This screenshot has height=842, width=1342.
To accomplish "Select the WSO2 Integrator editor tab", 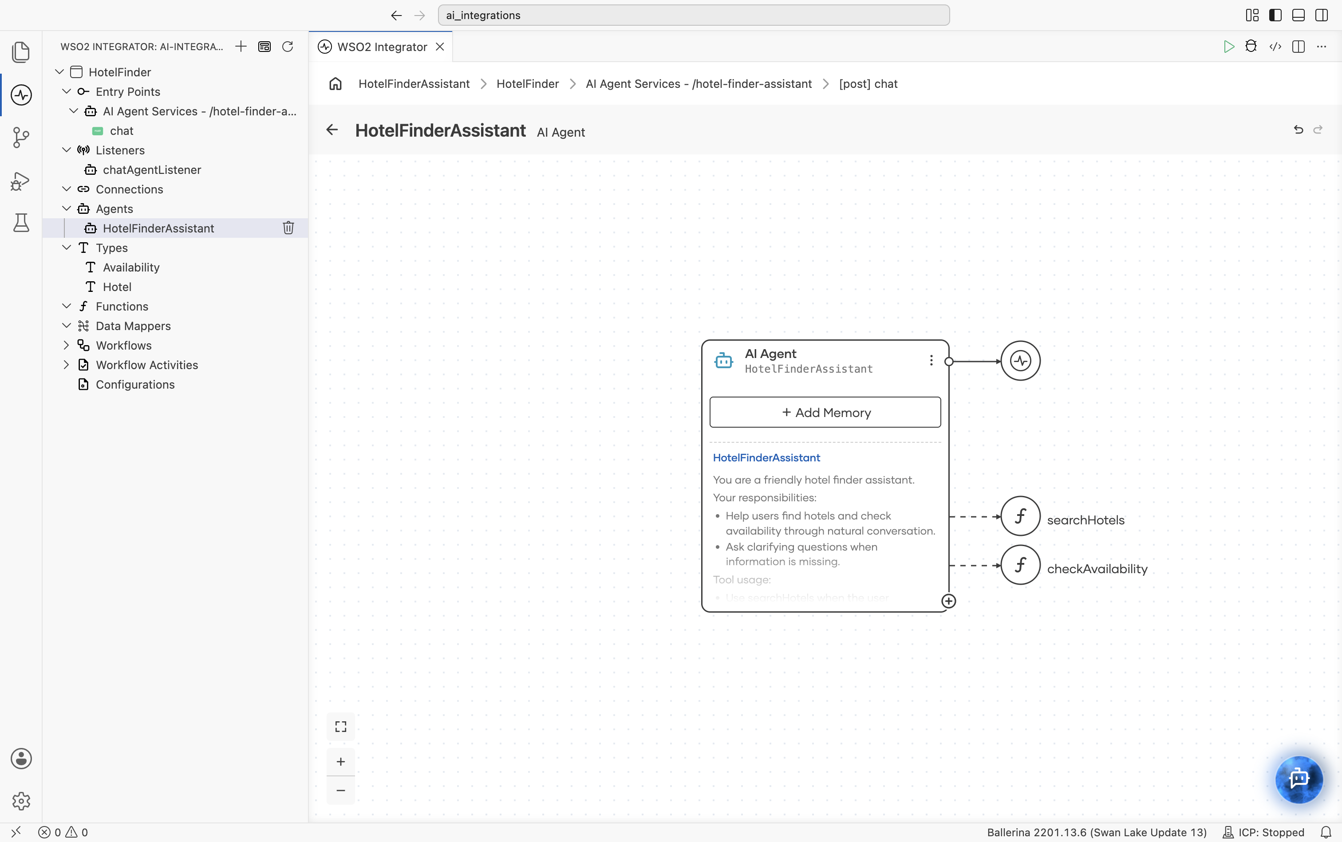I will pyautogui.click(x=381, y=47).
